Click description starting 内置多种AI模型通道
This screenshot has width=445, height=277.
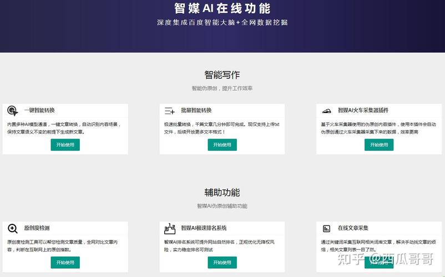[64, 128]
